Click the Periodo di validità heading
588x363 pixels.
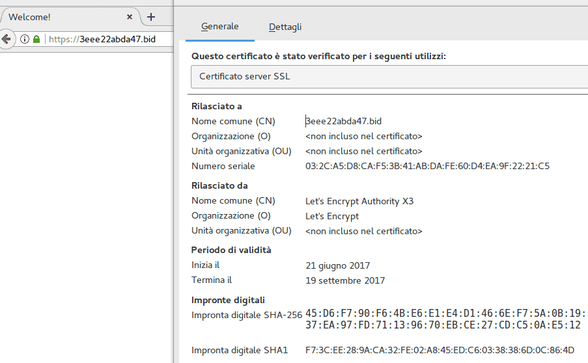(231, 250)
